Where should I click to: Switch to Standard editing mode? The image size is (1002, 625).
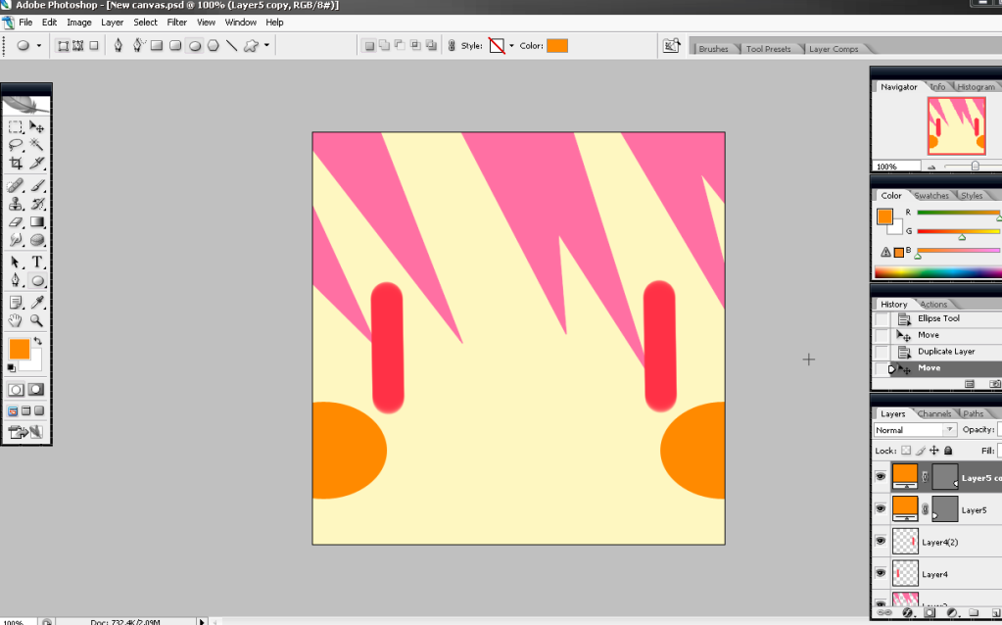coord(16,389)
